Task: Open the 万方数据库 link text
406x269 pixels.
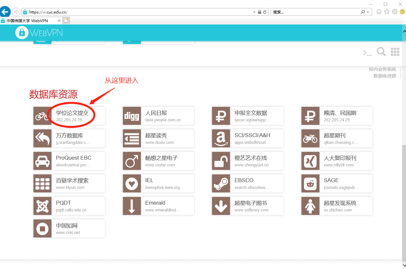Action: coord(69,135)
